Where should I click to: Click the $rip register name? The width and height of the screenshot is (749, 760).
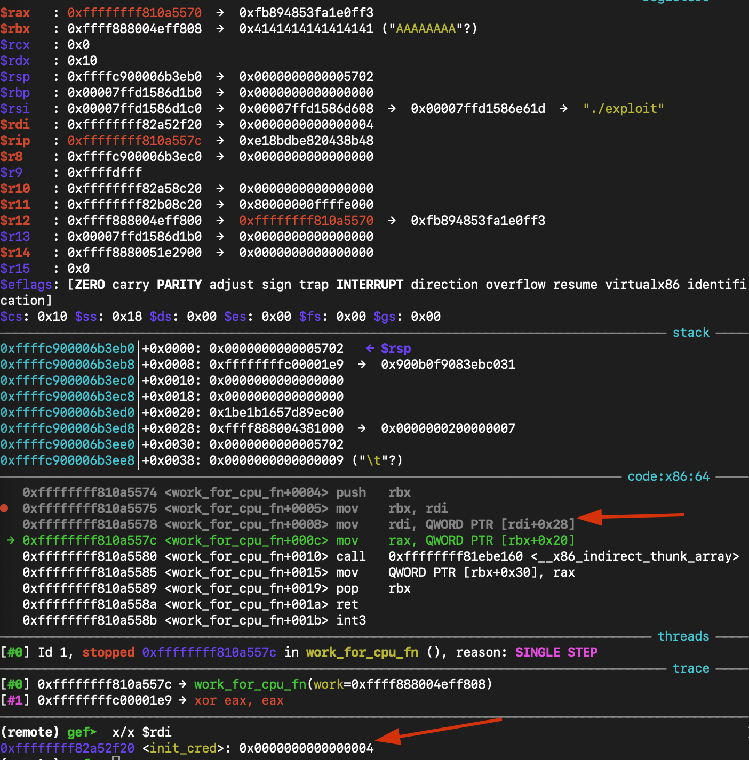[15, 141]
